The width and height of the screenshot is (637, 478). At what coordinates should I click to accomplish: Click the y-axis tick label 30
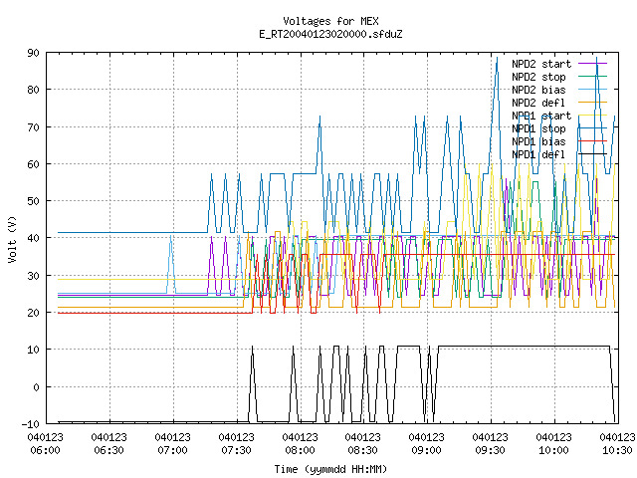(x=34, y=276)
